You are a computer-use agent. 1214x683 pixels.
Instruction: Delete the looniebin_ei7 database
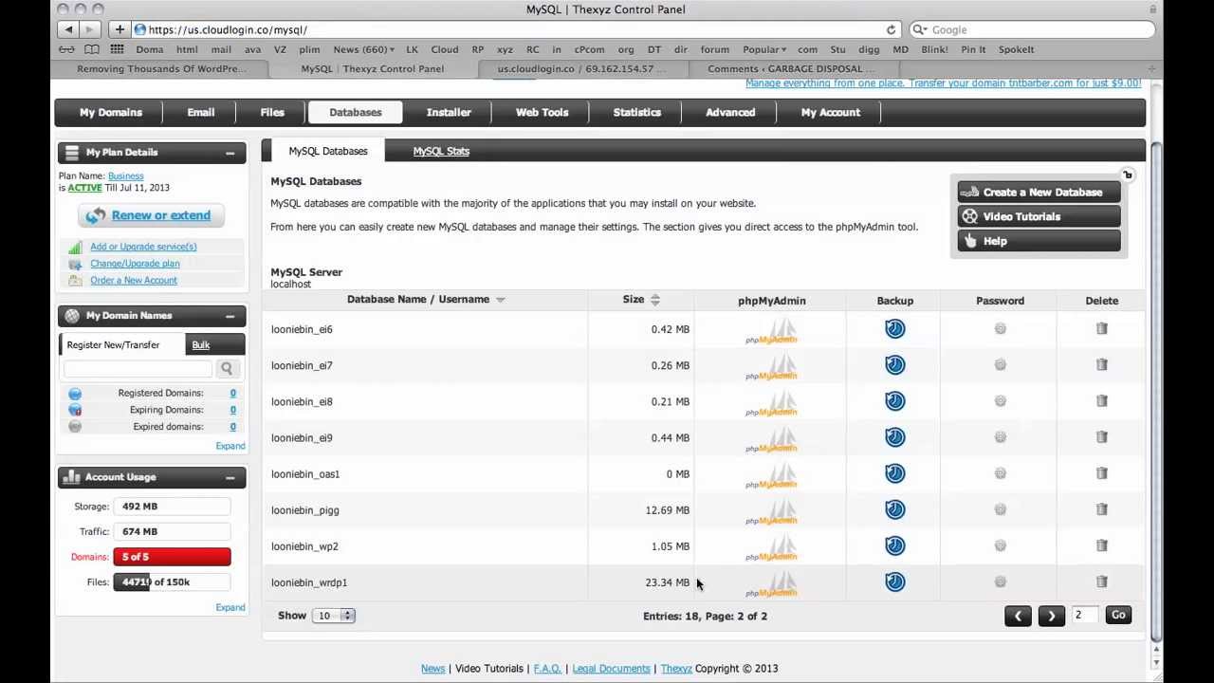tap(1101, 364)
